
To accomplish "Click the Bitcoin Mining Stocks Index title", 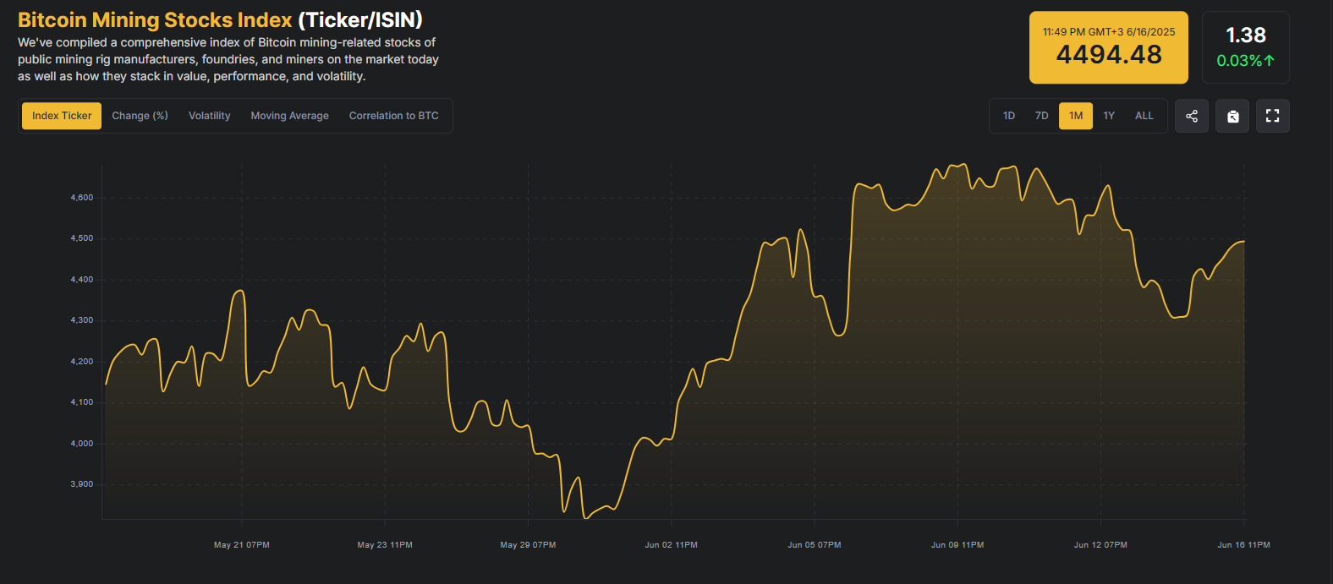I will click(155, 19).
